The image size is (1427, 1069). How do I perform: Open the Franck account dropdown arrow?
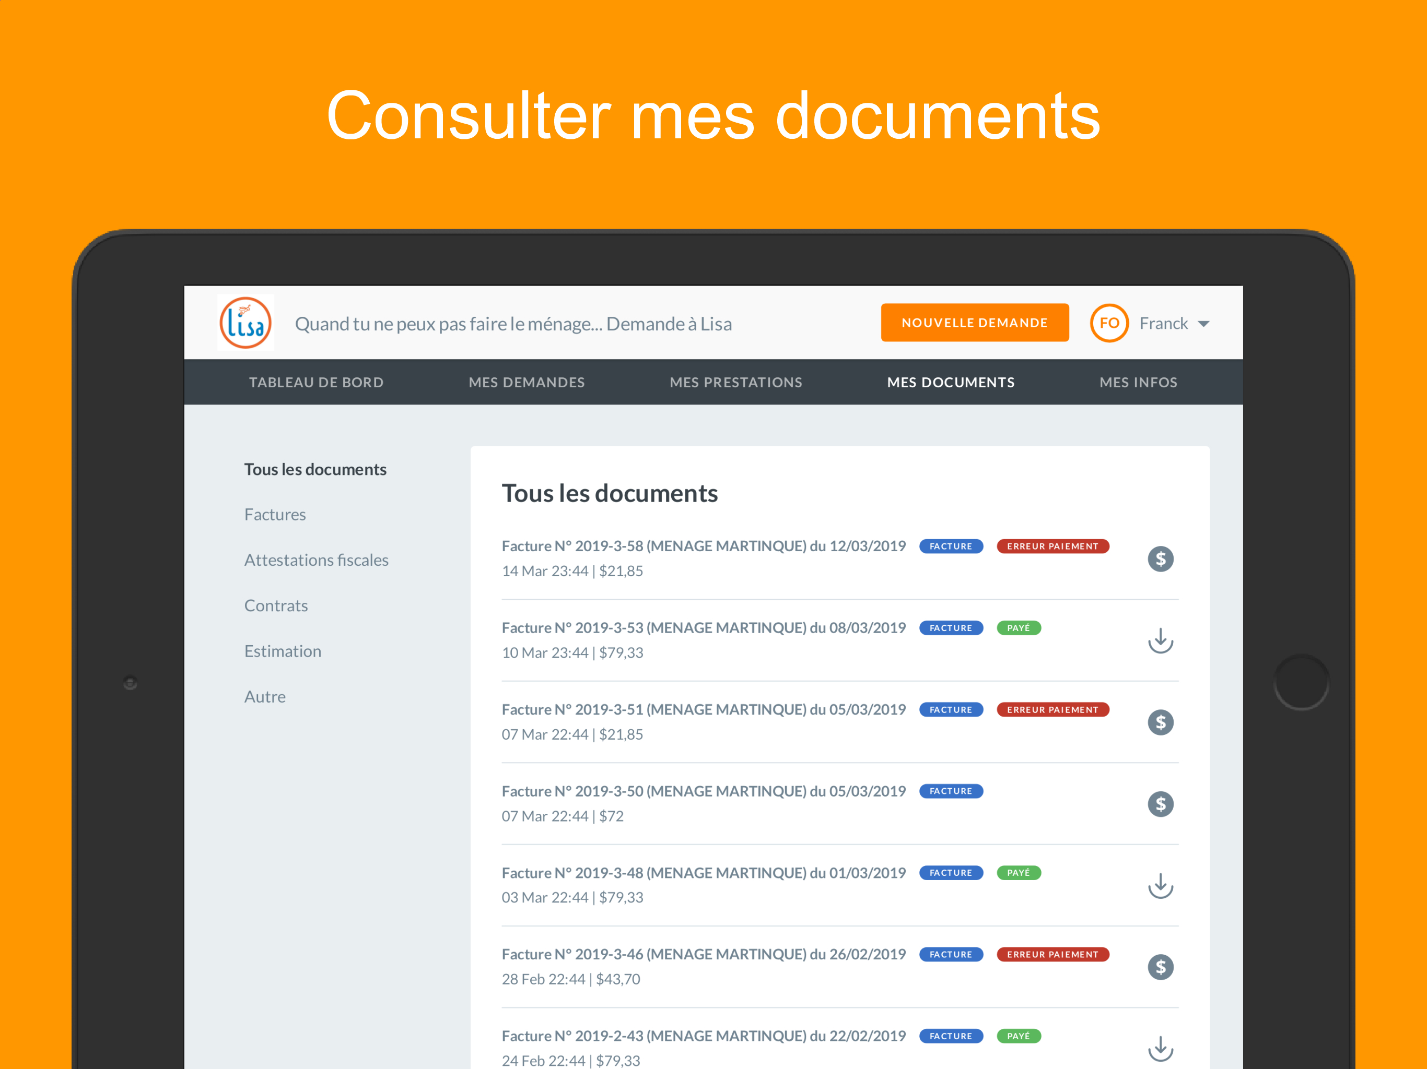click(1203, 324)
